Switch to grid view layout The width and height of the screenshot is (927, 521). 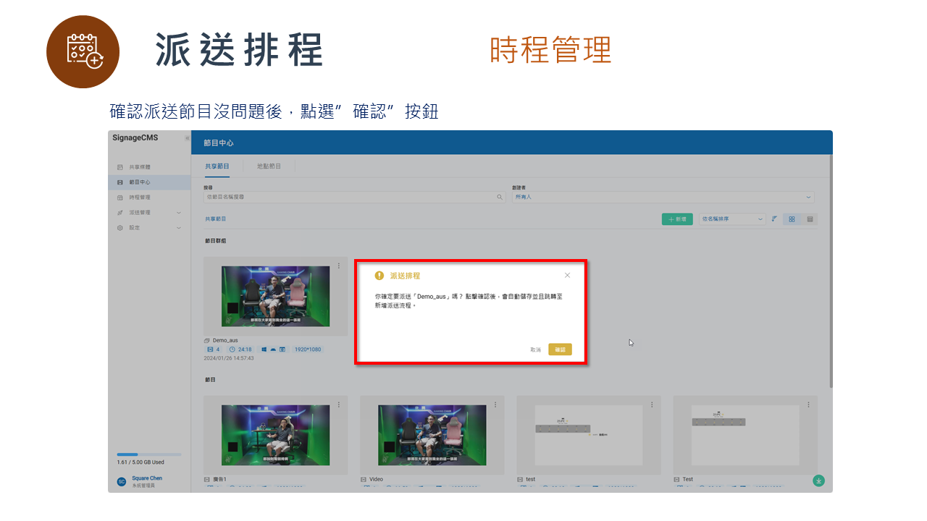792,219
